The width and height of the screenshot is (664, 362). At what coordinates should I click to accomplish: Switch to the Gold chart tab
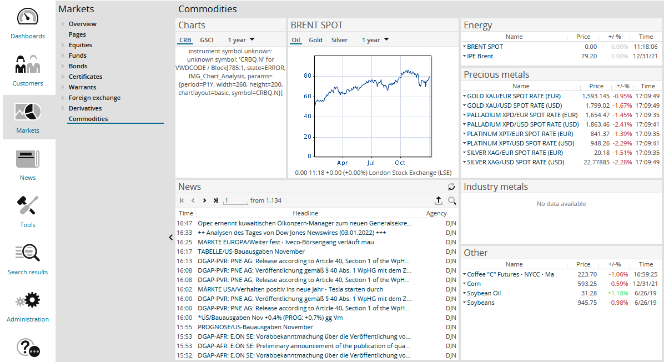tap(315, 40)
